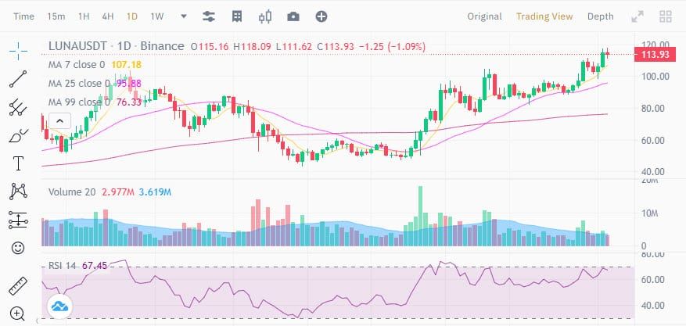Select the trend line drawing tool

coord(18,79)
